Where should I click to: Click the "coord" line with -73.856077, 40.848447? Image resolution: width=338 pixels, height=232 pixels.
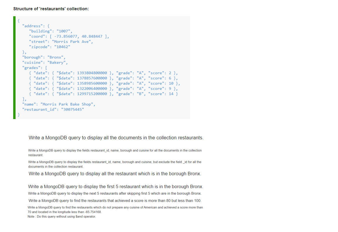[x=69, y=36]
